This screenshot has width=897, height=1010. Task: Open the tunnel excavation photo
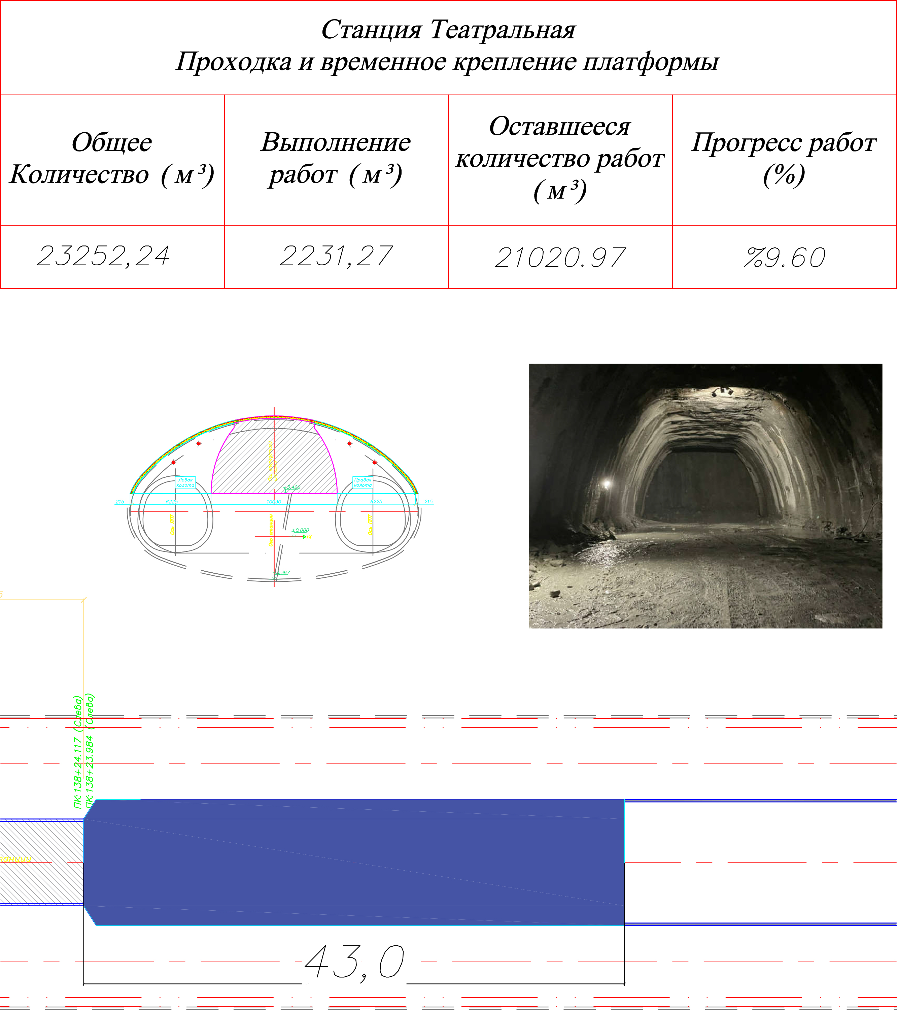click(705, 496)
